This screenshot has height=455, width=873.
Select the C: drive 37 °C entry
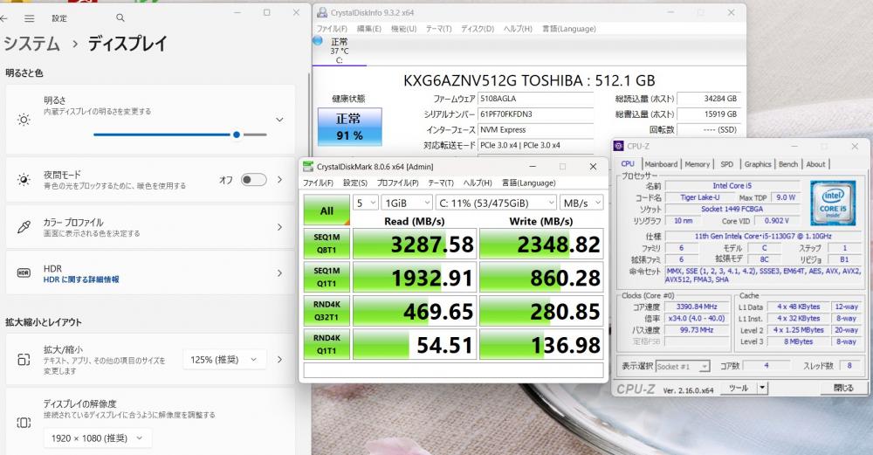click(339, 51)
